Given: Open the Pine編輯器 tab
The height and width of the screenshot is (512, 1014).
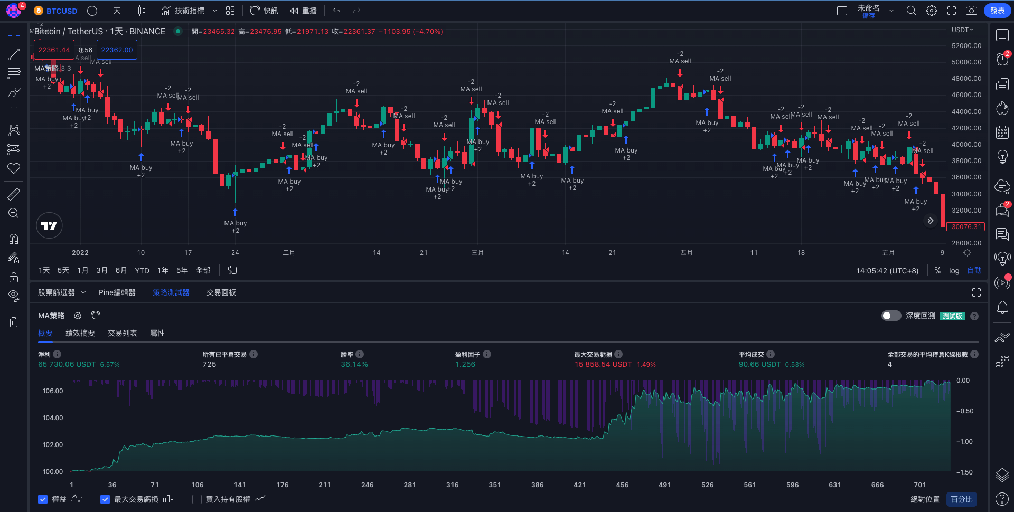Looking at the screenshot, I should coord(117,292).
